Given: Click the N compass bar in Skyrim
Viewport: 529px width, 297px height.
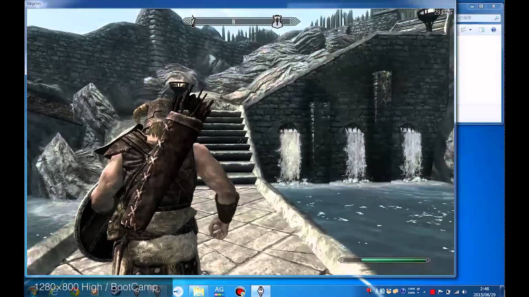Looking at the screenshot, I should pyautogui.click(x=242, y=22).
